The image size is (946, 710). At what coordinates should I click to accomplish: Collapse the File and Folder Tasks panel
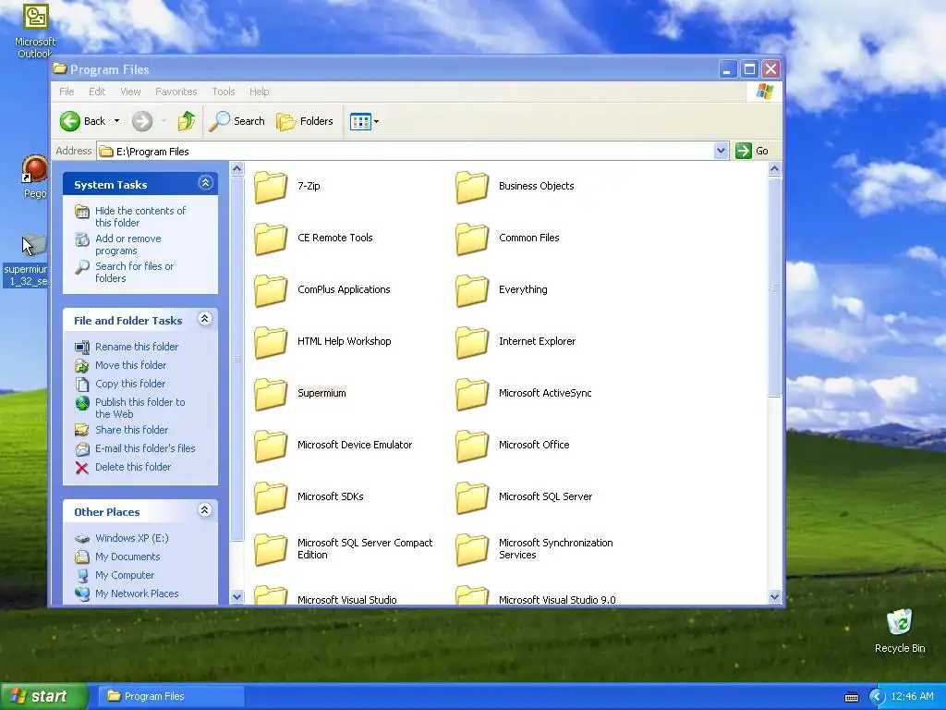pyautogui.click(x=205, y=319)
